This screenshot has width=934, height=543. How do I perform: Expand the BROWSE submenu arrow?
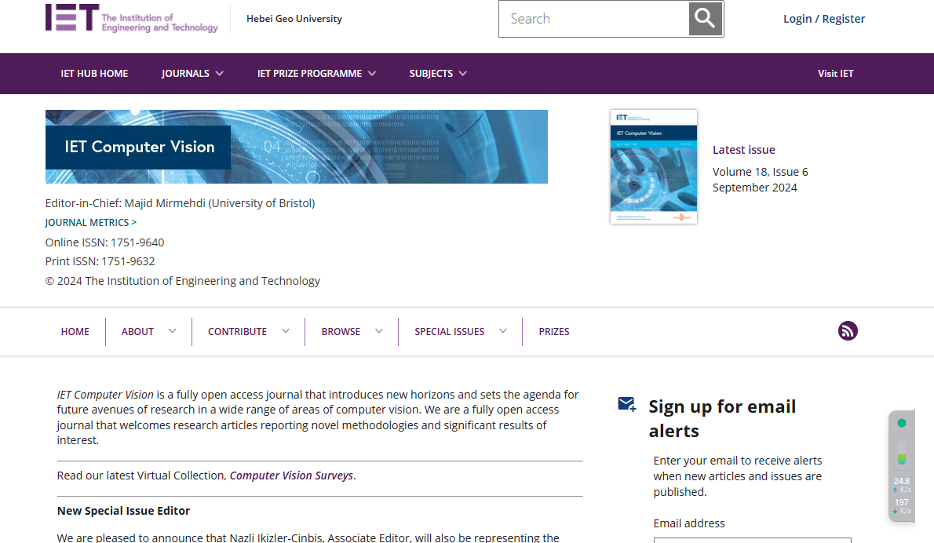point(379,331)
